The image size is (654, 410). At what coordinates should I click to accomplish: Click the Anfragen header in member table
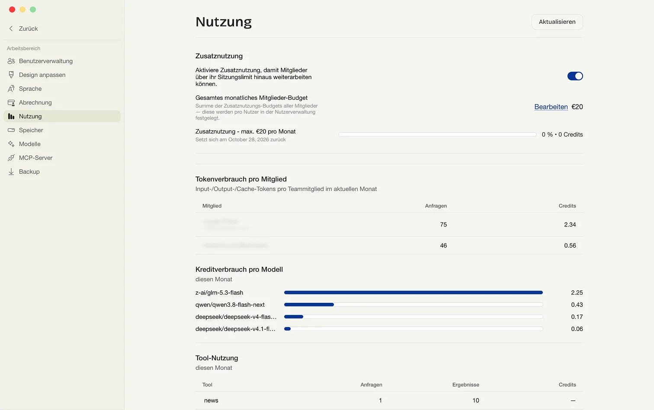point(436,206)
